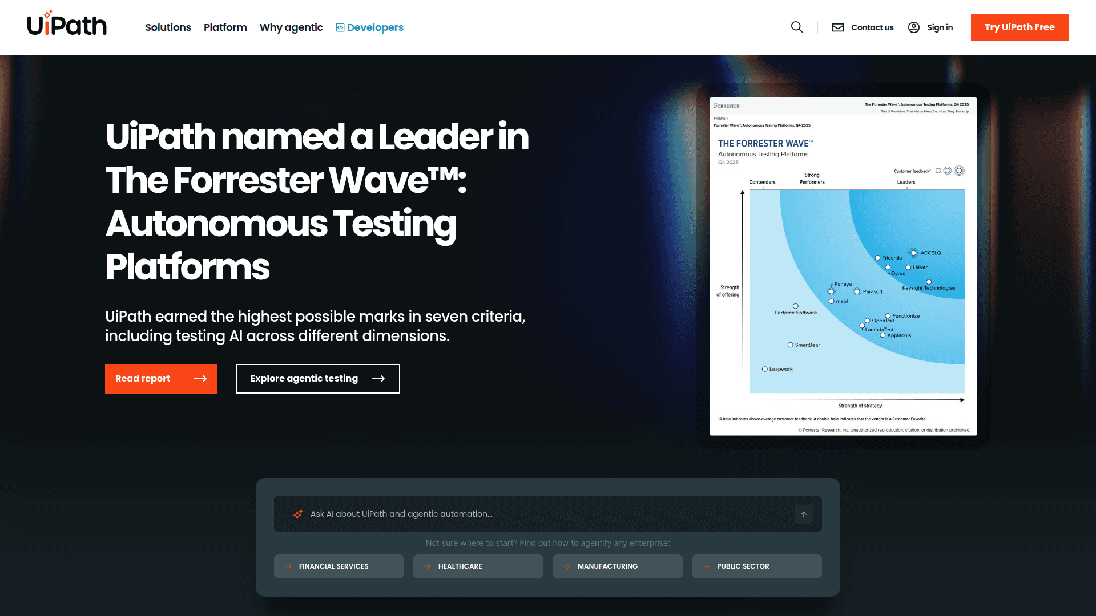Click the Sign in user icon
Viewport: 1096px width, 616px height.
pyautogui.click(x=913, y=27)
